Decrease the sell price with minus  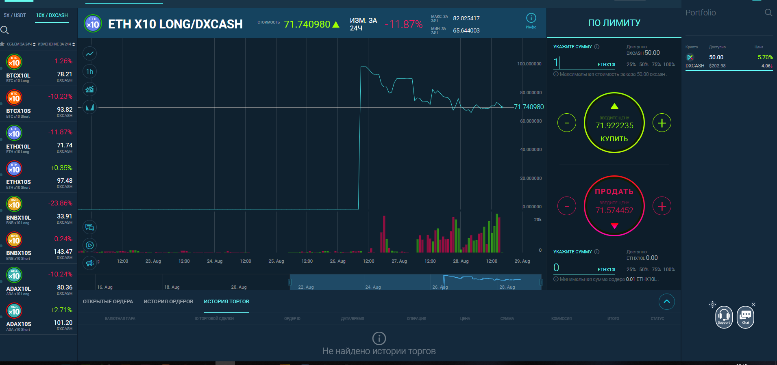click(567, 206)
